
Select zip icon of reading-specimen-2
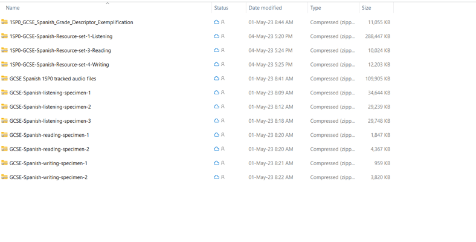(x=4, y=149)
